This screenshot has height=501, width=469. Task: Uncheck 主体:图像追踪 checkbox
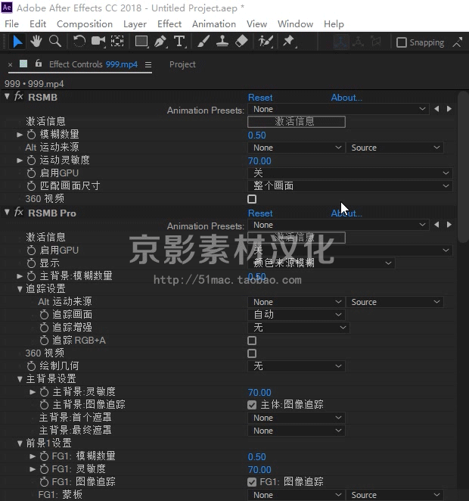252,405
